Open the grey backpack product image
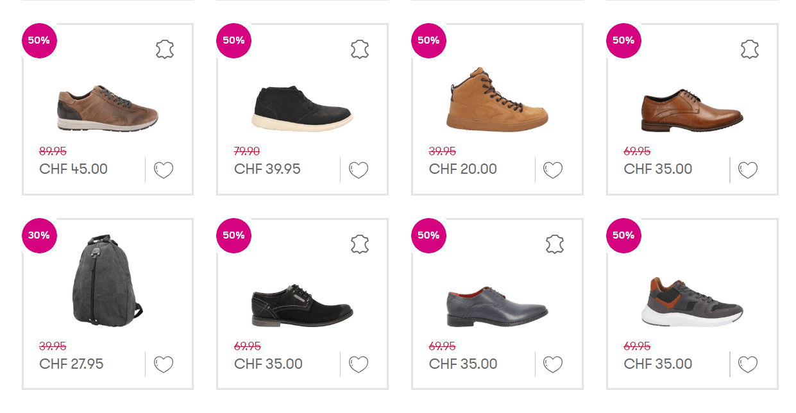The height and width of the screenshot is (413, 796). pyautogui.click(x=107, y=281)
